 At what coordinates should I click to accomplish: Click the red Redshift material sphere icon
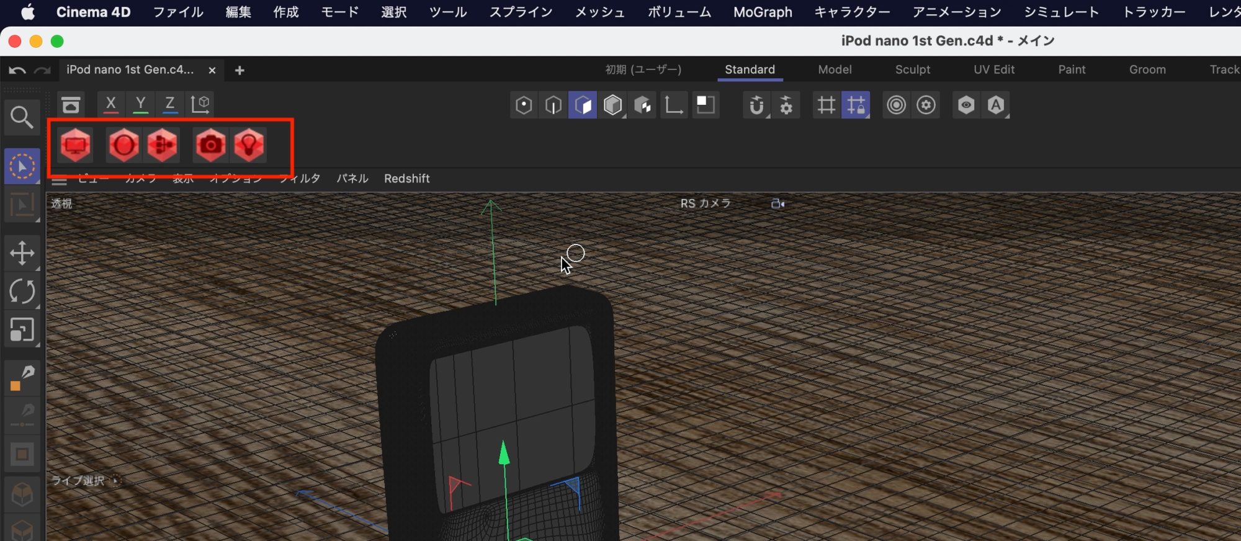point(123,145)
